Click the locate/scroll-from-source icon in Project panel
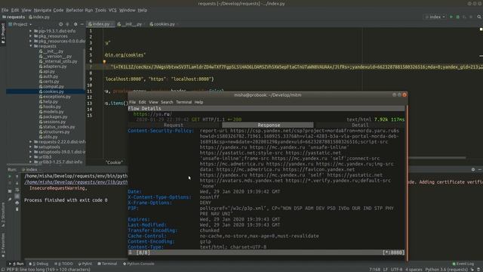The width and height of the screenshot is (483, 272). pyautogui.click(x=60, y=24)
